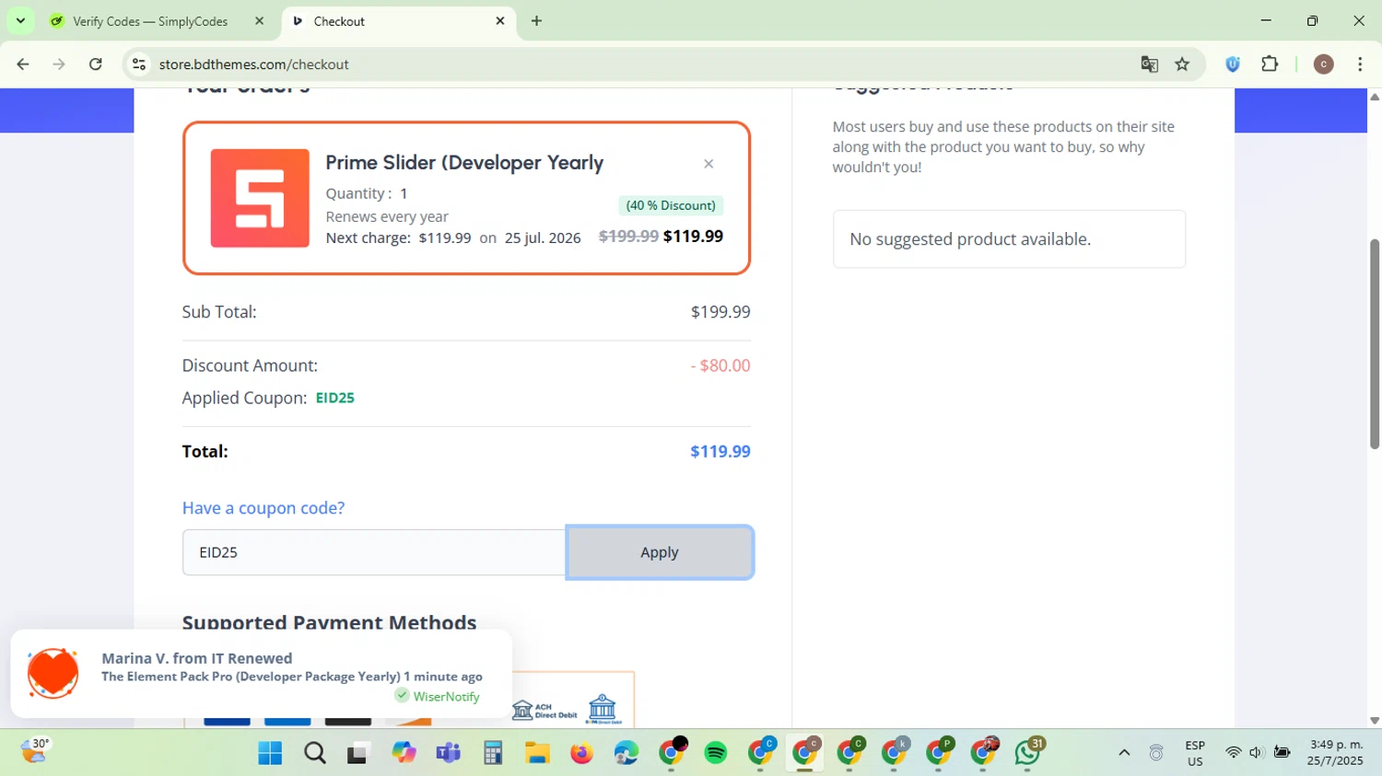Open the Extensions puzzle menu
Image resolution: width=1382 pixels, height=776 pixels.
click(1270, 64)
